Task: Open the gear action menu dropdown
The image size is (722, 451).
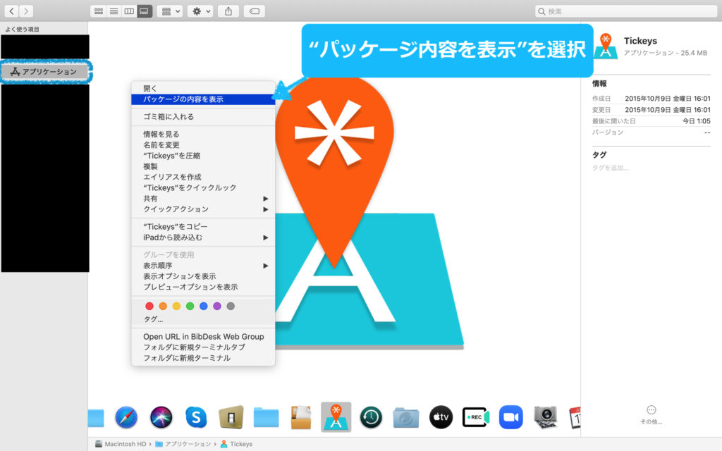Action: coord(200,11)
